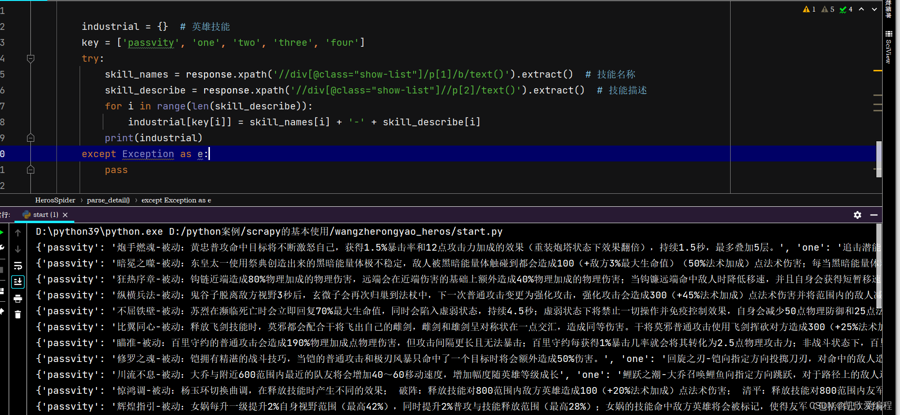This screenshot has width=900, height=415.
Task: Click the output line starting '比翼同心'
Action: point(458,327)
